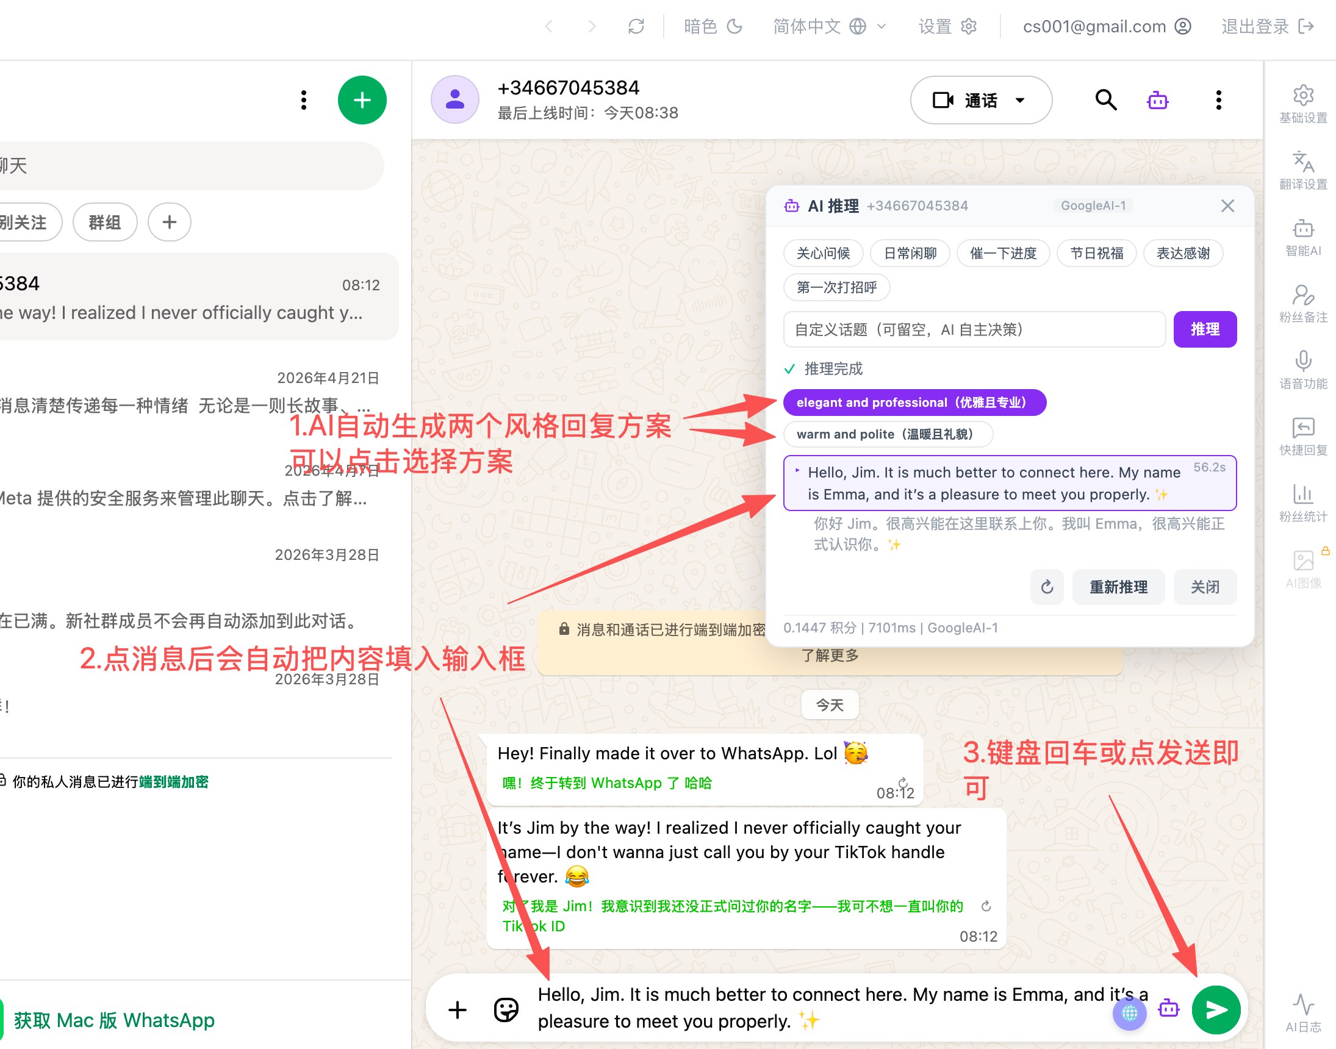
Task: Open 粉丝统计 in right sidebar
Action: click(1303, 503)
